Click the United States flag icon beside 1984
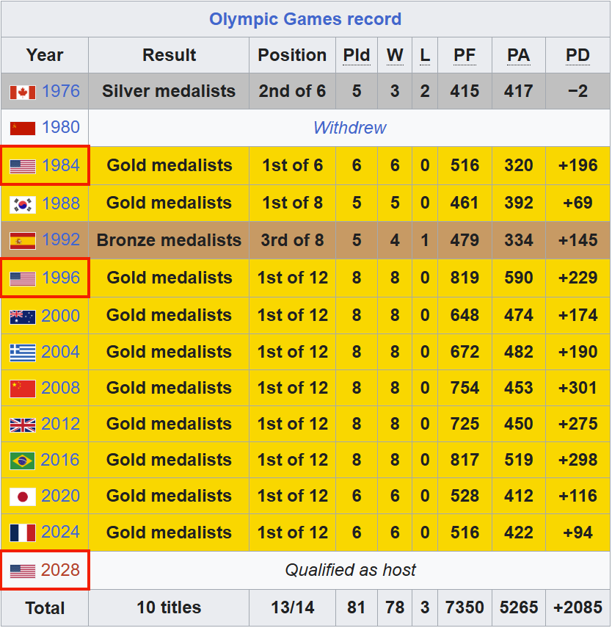Screen dimensions: 612x628 coord(23,166)
